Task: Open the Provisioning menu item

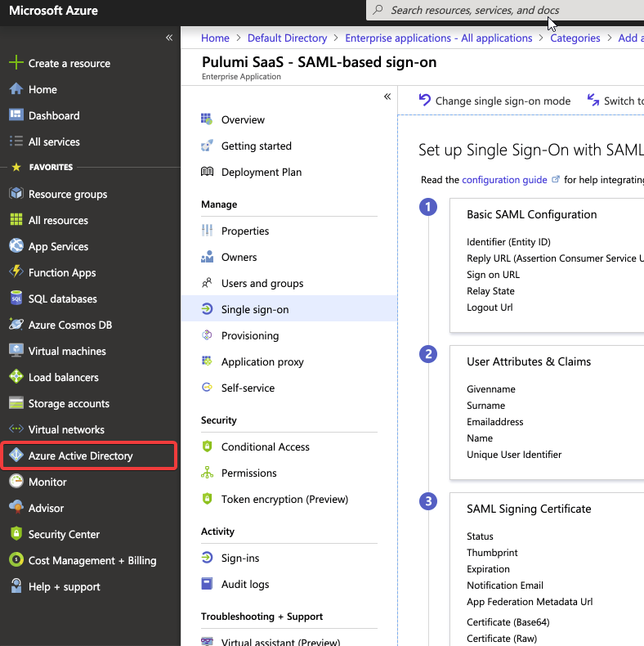Action: click(289, 336)
